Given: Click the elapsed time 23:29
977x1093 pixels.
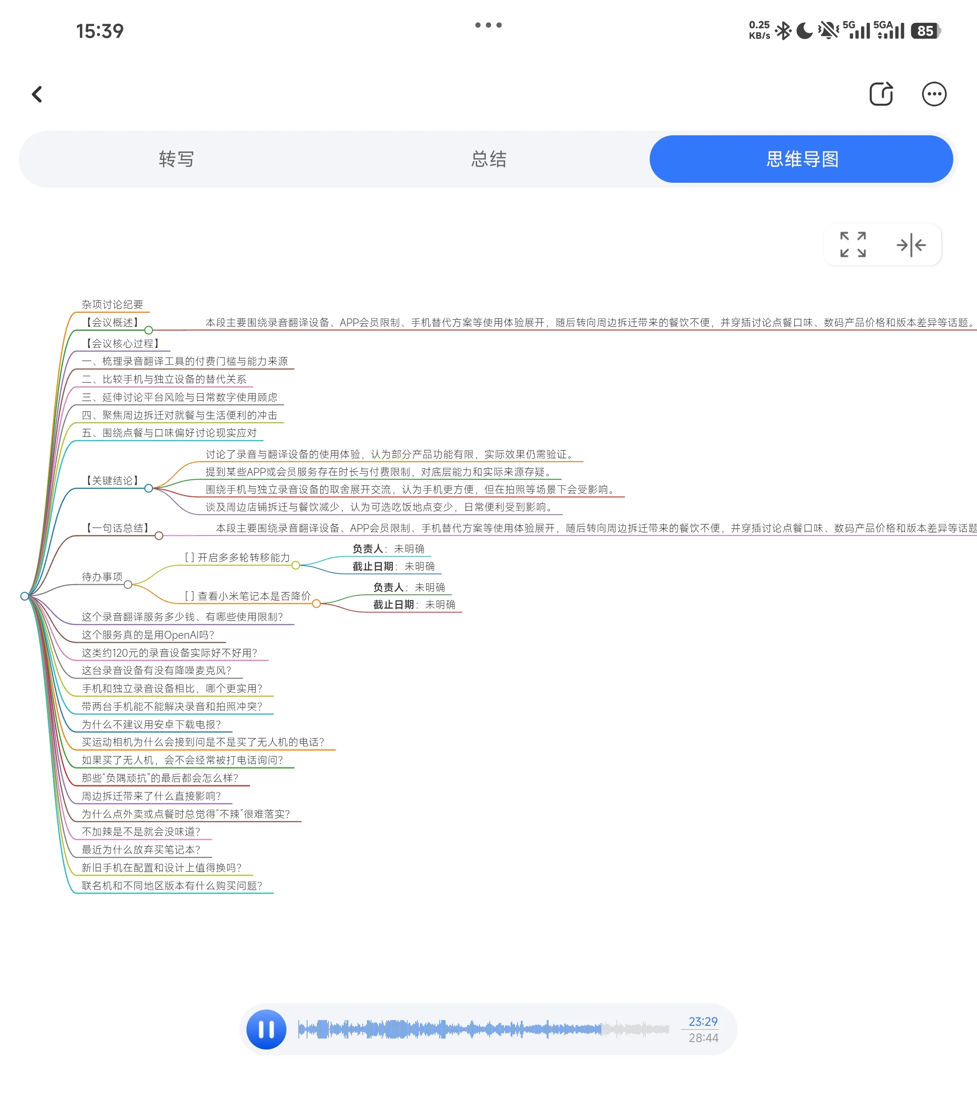Looking at the screenshot, I should pos(703,1021).
